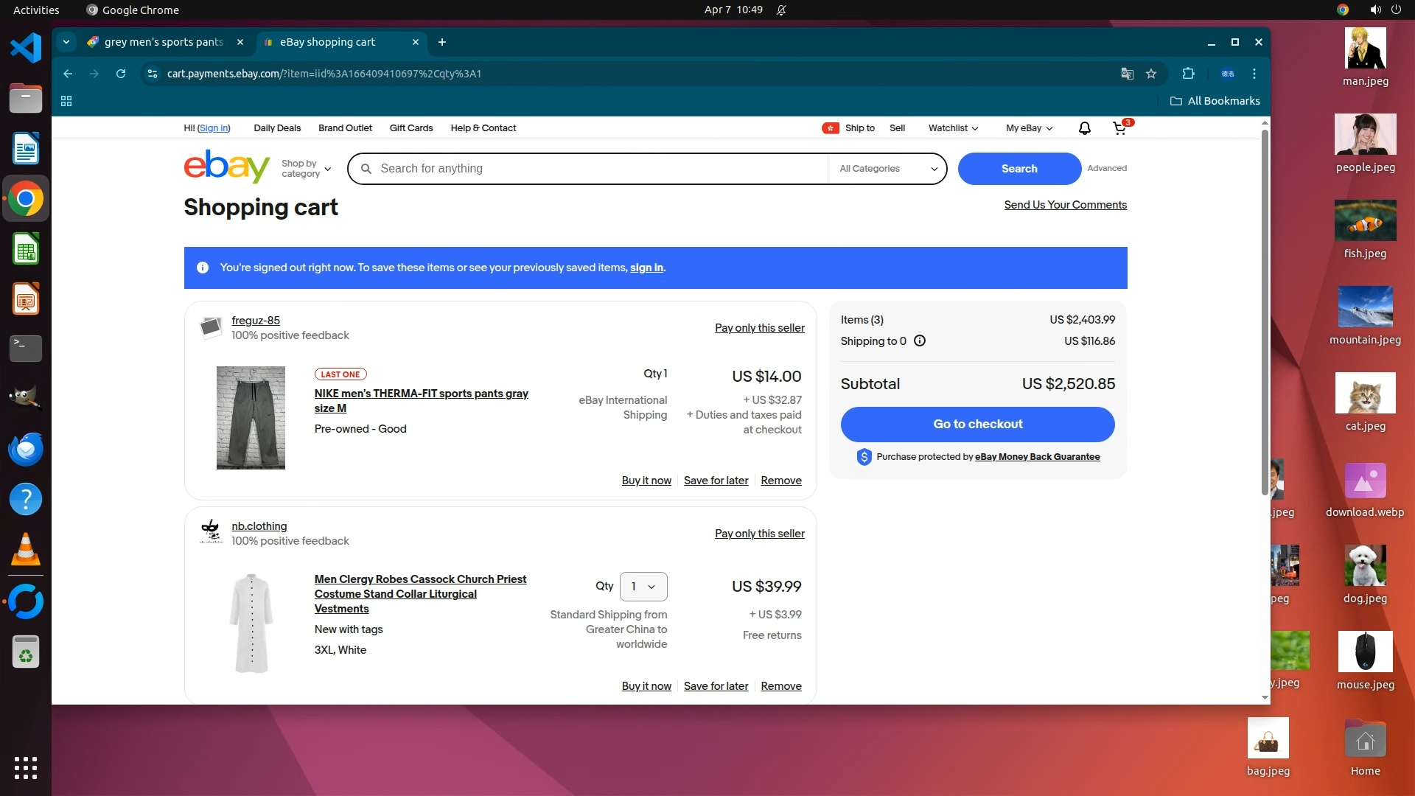Launch Thunderbird from the dock
This screenshot has height=796, width=1415.
[x=25, y=449]
